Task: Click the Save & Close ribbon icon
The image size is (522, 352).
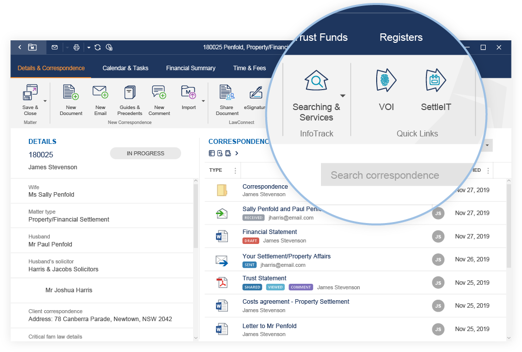Action: click(x=30, y=92)
